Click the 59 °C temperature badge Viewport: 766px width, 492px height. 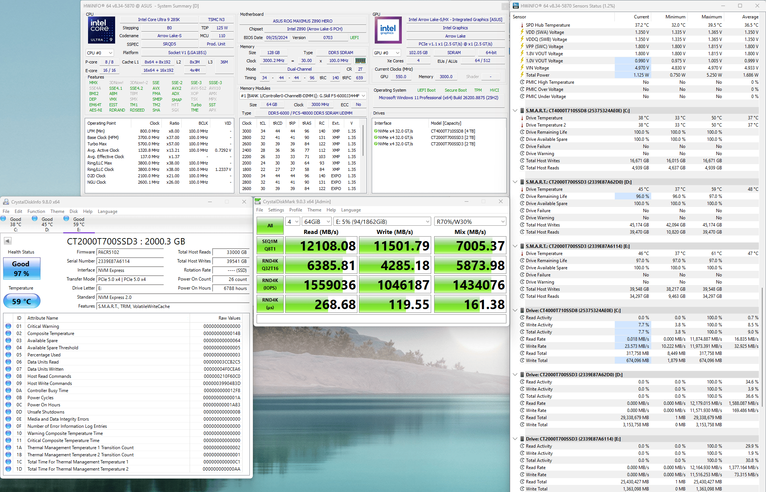pos(21,301)
